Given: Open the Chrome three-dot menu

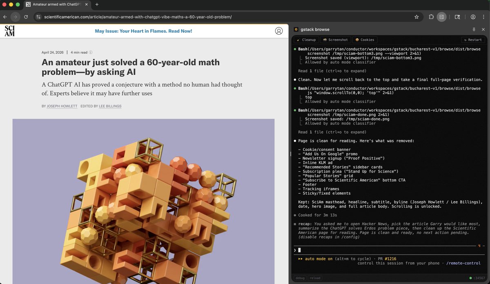Looking at the screenshot, I should tap(483, 17).
